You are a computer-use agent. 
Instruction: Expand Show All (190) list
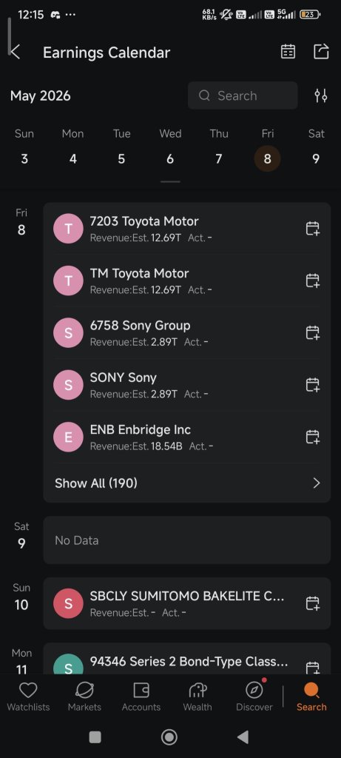(x=187, y=483)
